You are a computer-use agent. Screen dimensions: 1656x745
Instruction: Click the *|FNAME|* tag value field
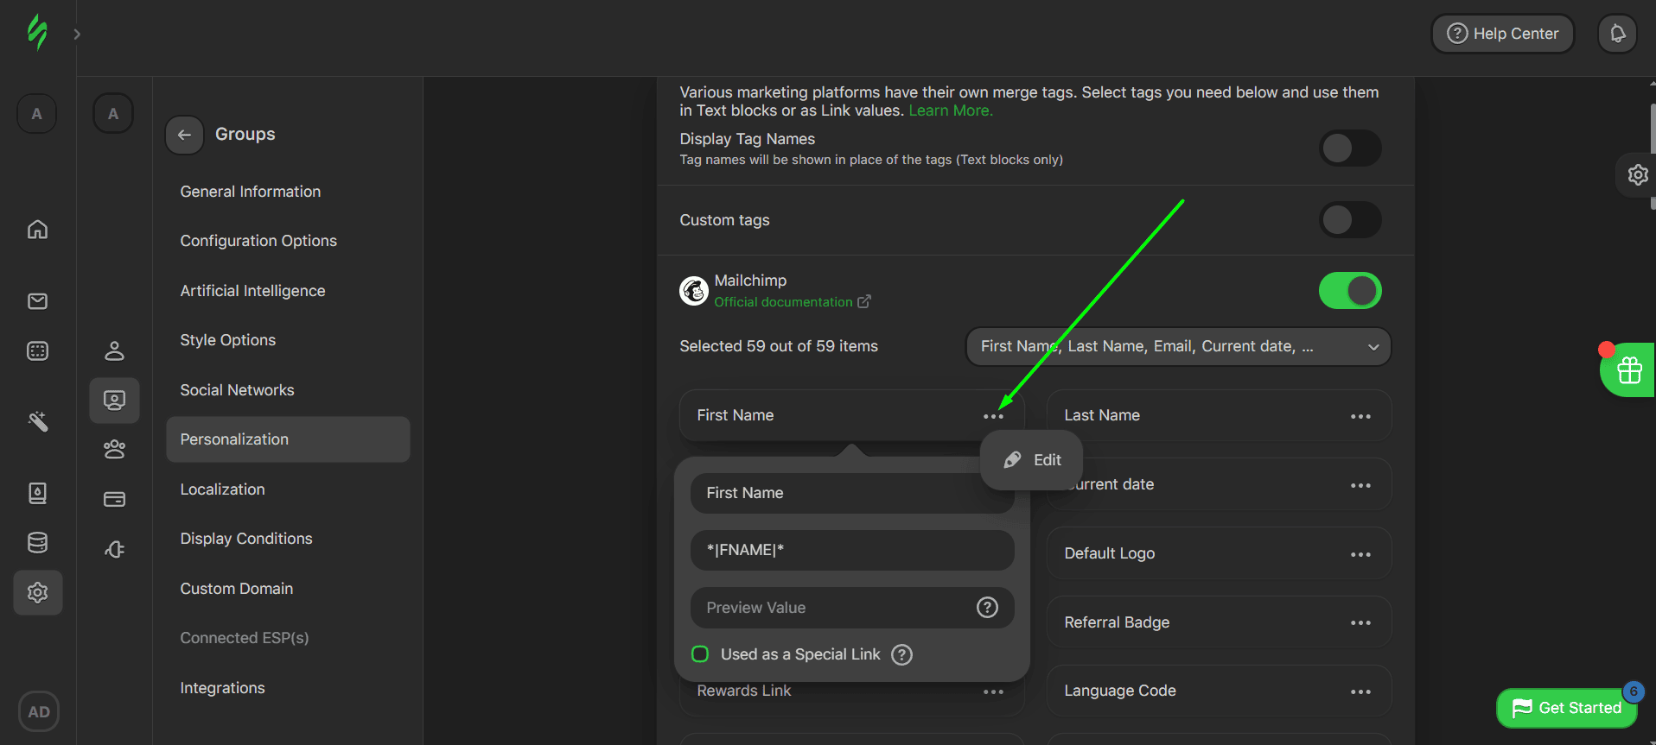852,550
